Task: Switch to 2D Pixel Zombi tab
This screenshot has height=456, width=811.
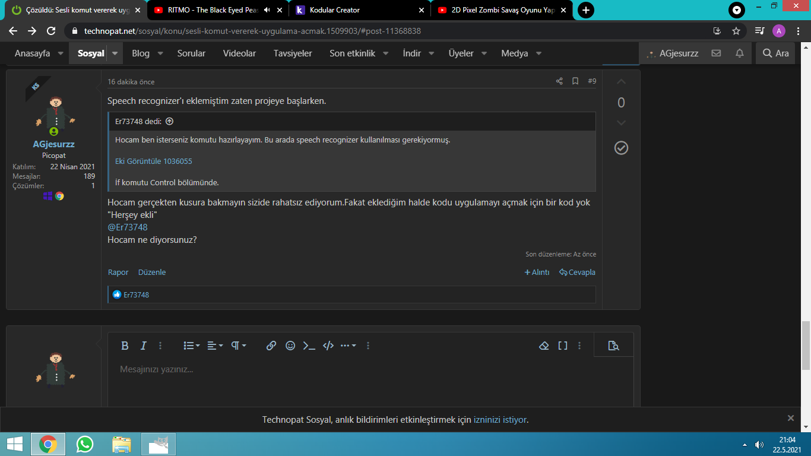Action: click(x=502, y=10)
